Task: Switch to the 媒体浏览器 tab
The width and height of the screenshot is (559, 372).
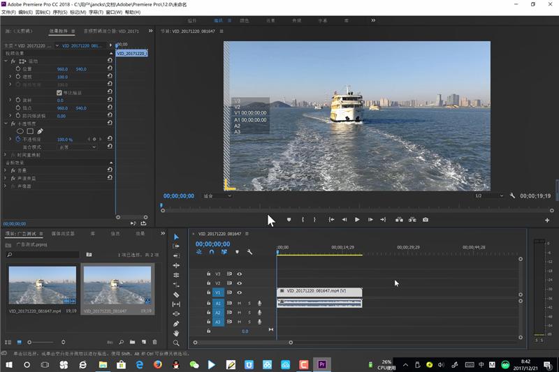Action: point(63,234)
